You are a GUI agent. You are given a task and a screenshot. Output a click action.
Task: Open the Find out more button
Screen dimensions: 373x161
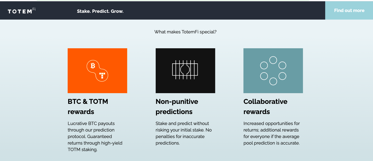(x=349, y=10)
